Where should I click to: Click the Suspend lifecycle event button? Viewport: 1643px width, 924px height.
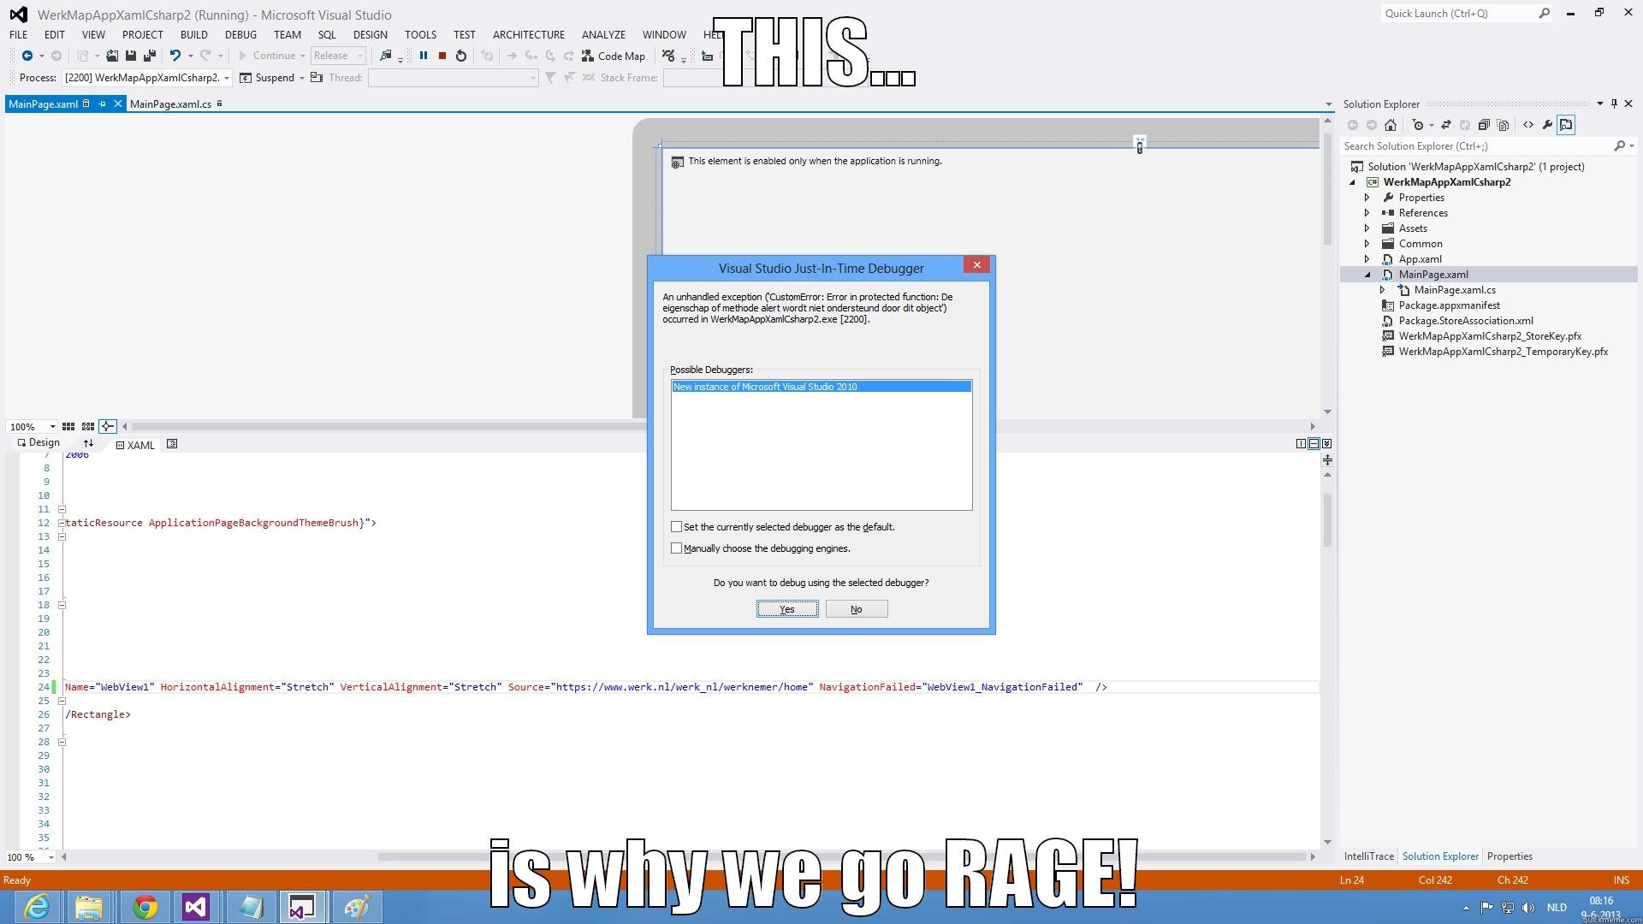click(x=267, y=78)
